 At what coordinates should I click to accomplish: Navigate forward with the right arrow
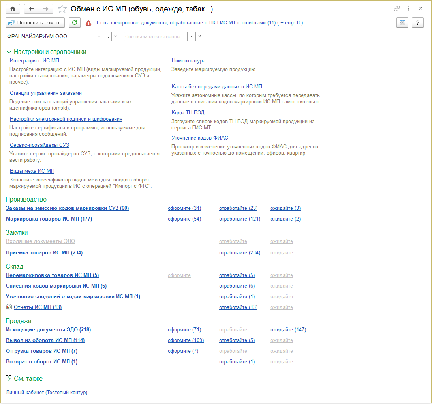point(46,9)
